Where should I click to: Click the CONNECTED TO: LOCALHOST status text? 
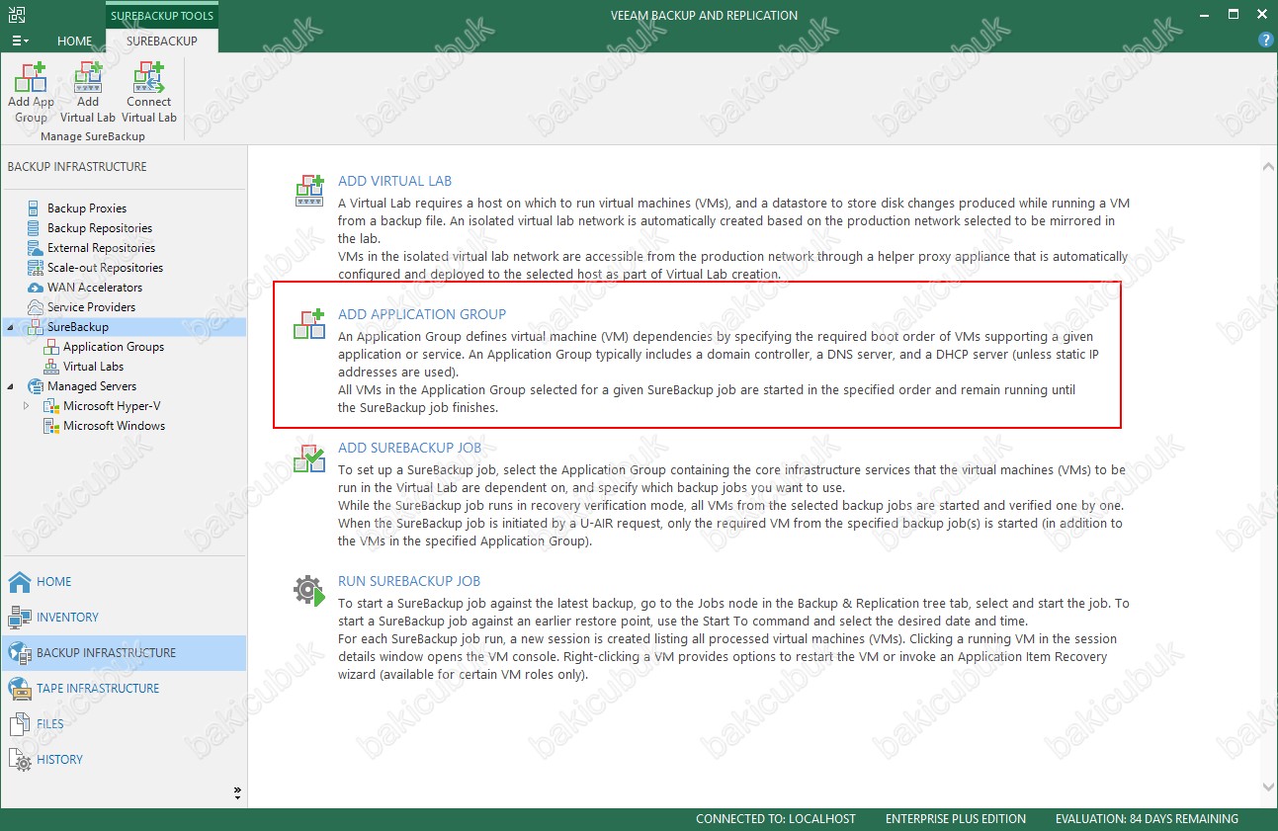[x=776, y=819]
